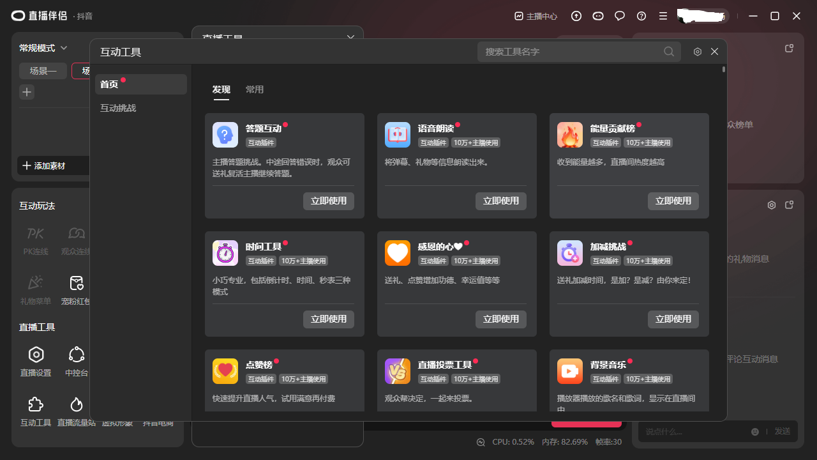Click the 背景音乐 player icon

tap(570, 371)
